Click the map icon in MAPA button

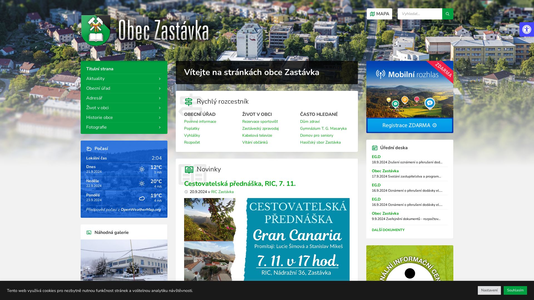tap(372, 14)
